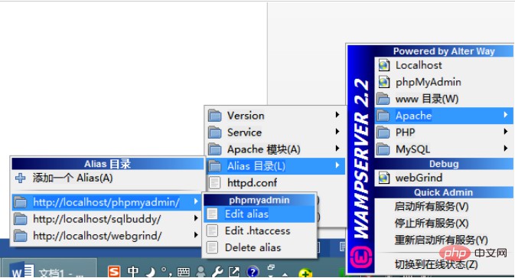Expand the MySQL submenu arrow
The image size is (515, 278).
506,149
